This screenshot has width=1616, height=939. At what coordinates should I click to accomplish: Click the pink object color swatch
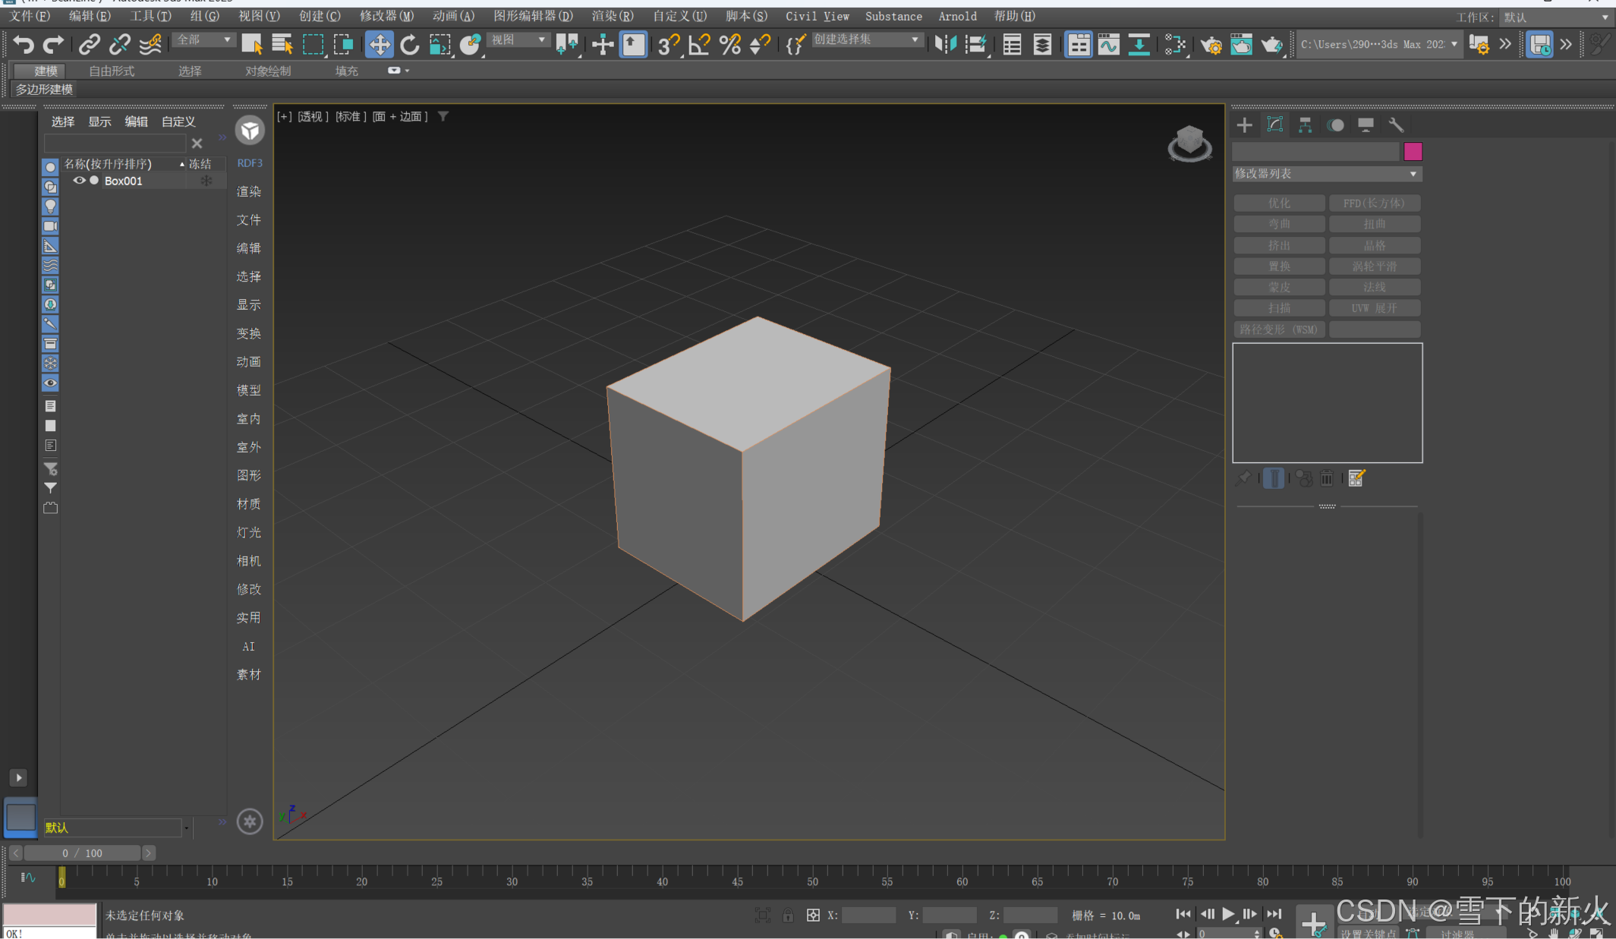1412,151
